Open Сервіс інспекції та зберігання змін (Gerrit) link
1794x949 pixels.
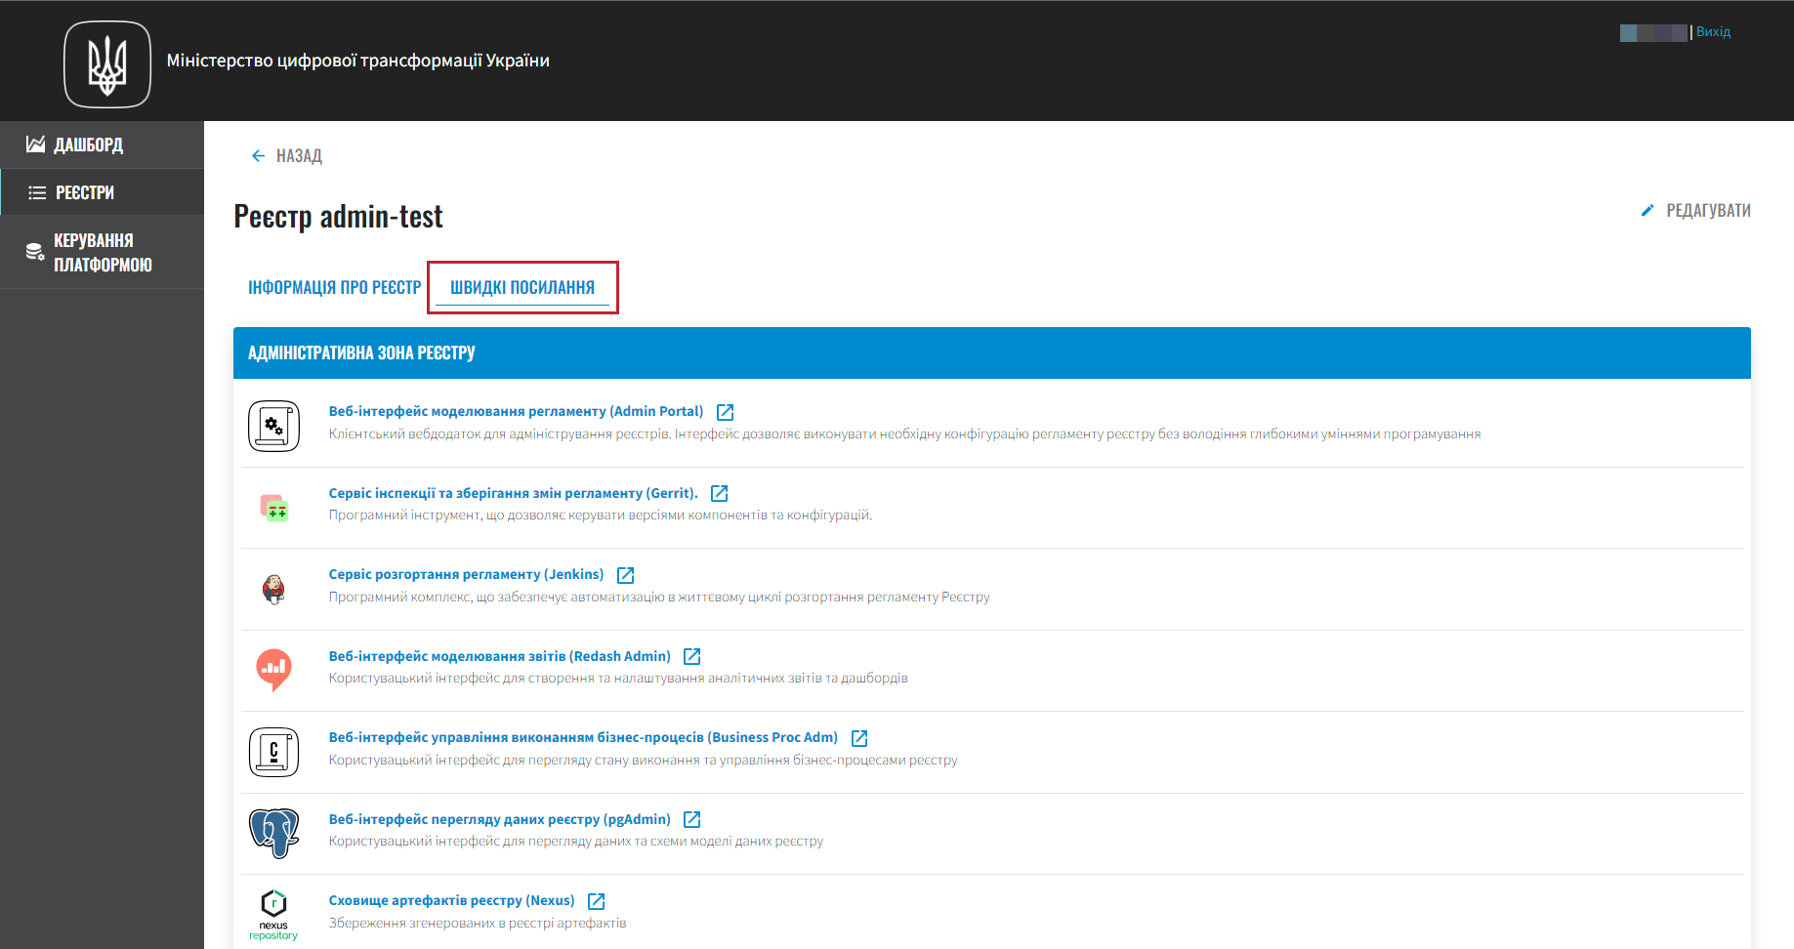[x=513, y=493]
